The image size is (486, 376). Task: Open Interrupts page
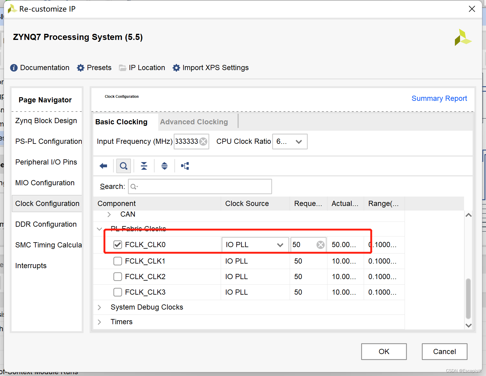point(31,266)
